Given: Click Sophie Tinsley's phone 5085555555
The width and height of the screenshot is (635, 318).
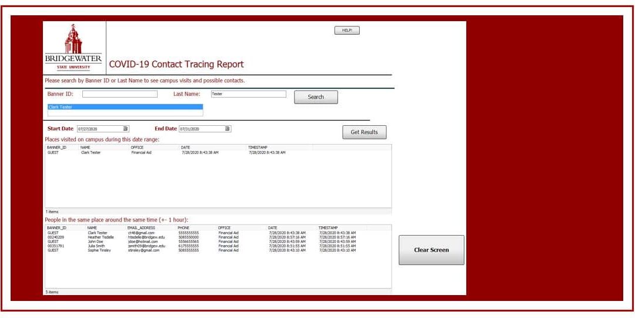Looking at the screenshot, I should click(x=189, y=250).
